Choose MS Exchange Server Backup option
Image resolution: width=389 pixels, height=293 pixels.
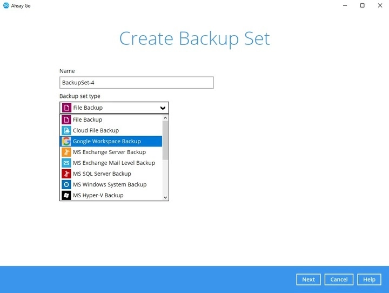(111, 152)
